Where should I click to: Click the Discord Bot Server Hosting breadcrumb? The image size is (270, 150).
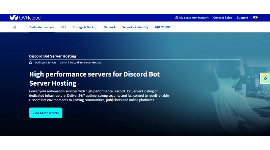point(86,63)
